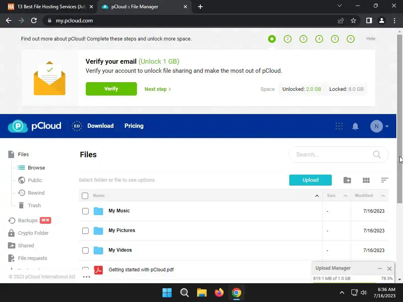Sort by the Name column arrow
Viewport: 403px width, 302px height.
pos(317,196)
